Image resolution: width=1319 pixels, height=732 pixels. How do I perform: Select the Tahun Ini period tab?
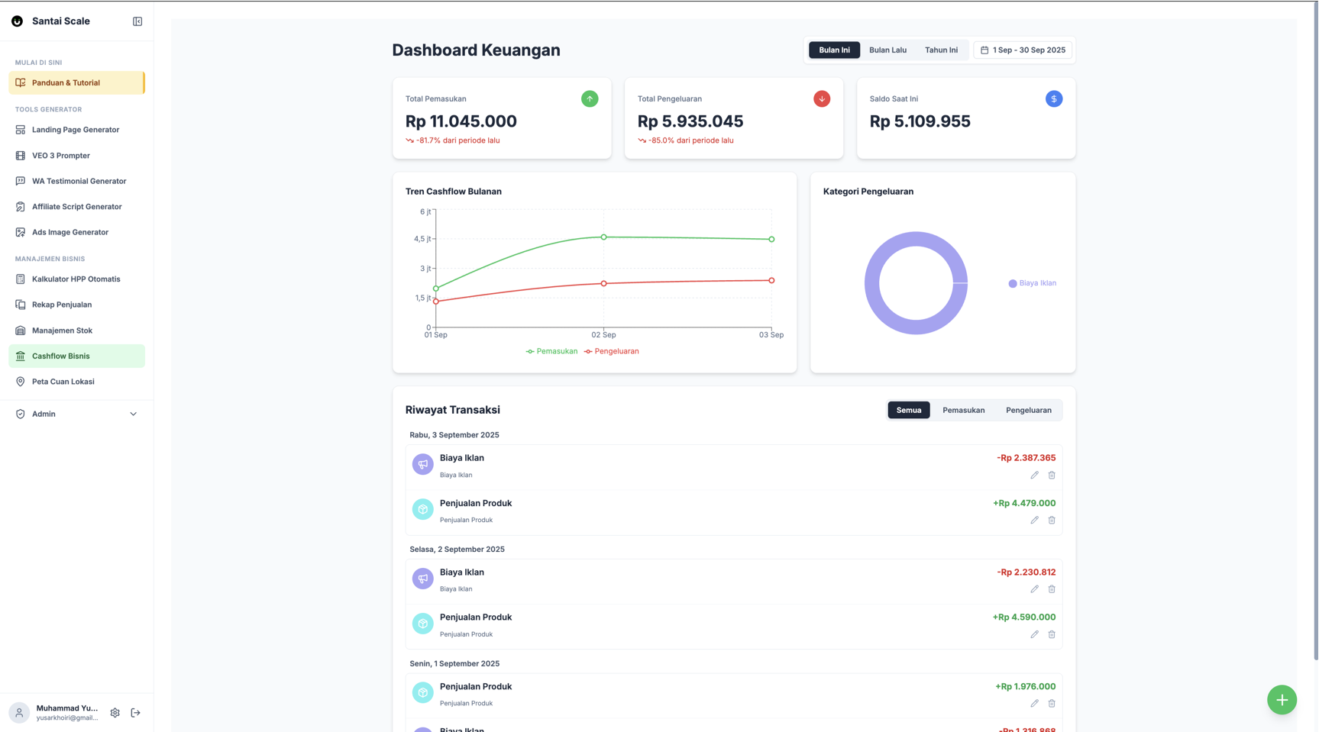pos(941,50)
